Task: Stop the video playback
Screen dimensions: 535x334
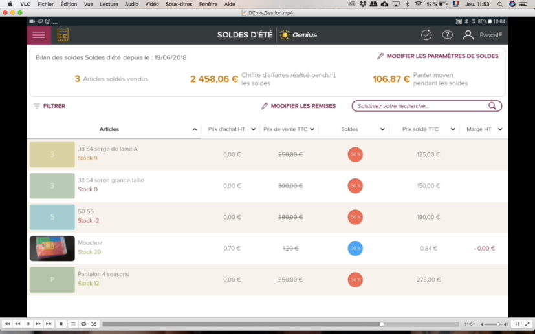Action: coord(61,324)
